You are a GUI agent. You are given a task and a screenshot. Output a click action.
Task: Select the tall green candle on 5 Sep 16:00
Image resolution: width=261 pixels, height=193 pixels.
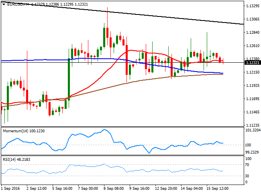pyautogui.click(x=69, y=78)
